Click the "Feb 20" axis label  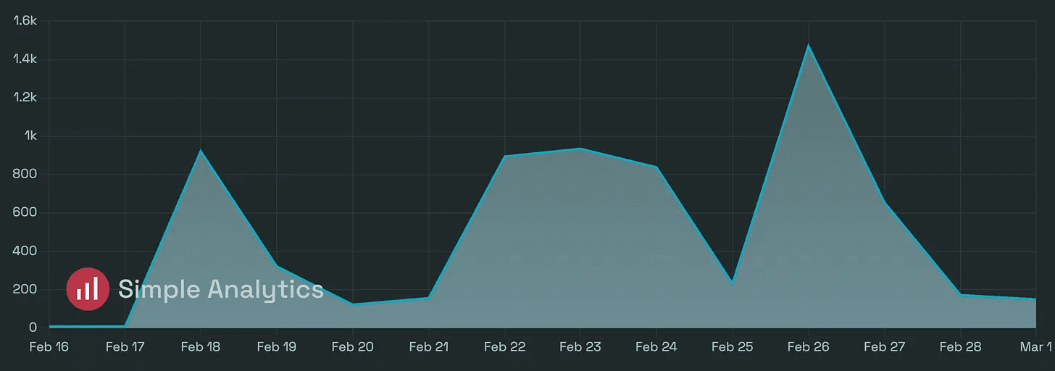tap(353, 347)
